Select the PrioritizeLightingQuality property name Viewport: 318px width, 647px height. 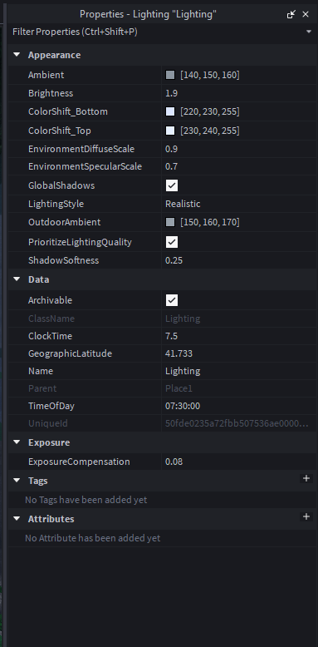[x=80, y=242]
